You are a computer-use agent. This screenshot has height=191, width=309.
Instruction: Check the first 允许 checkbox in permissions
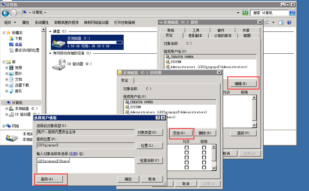(187, 148)
